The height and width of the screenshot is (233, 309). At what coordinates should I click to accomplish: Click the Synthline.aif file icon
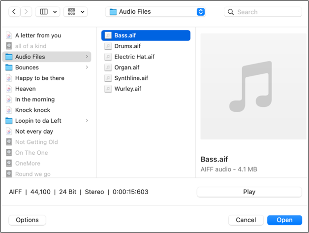coord(108,78)
